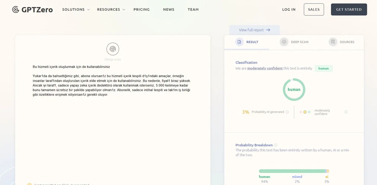Expand the Resources dropdown chevron
This screenshot has height=185, width=377.
[x=124, y=10]
